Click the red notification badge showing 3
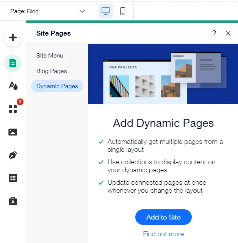The width and height of the screenshot is (238, 243). pyautogui.click(x=20, y=102)
